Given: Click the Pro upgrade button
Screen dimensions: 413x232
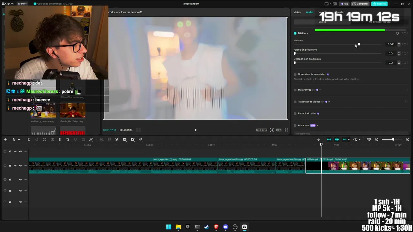Looking at the screenshot, I should tap(344, 4).
